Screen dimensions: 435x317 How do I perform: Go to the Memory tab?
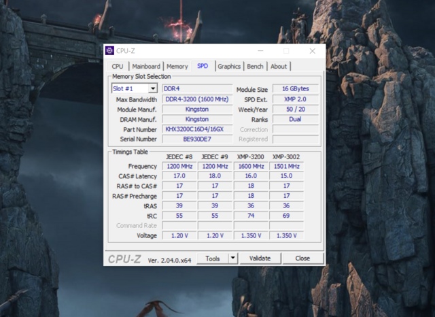point(177,66)
